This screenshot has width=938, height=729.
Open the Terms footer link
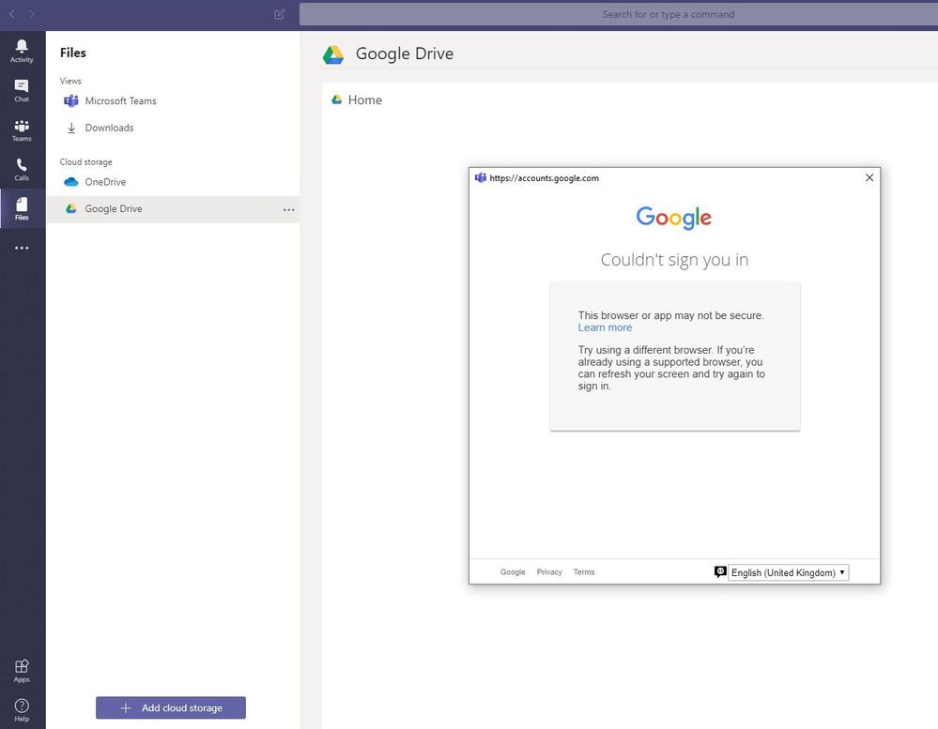[x=584, y=571]
